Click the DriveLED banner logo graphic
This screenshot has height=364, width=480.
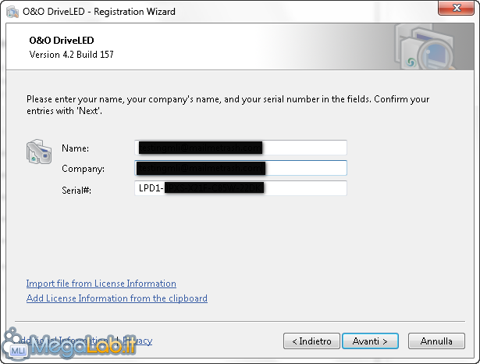click(x=425, y=47)
